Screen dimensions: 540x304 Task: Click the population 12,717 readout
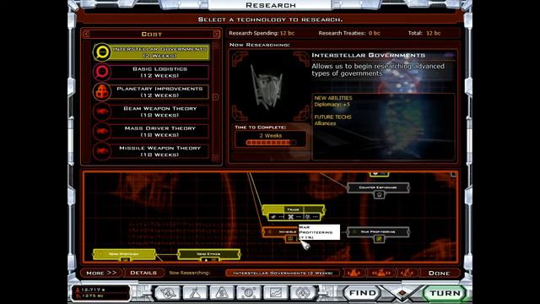92,290
